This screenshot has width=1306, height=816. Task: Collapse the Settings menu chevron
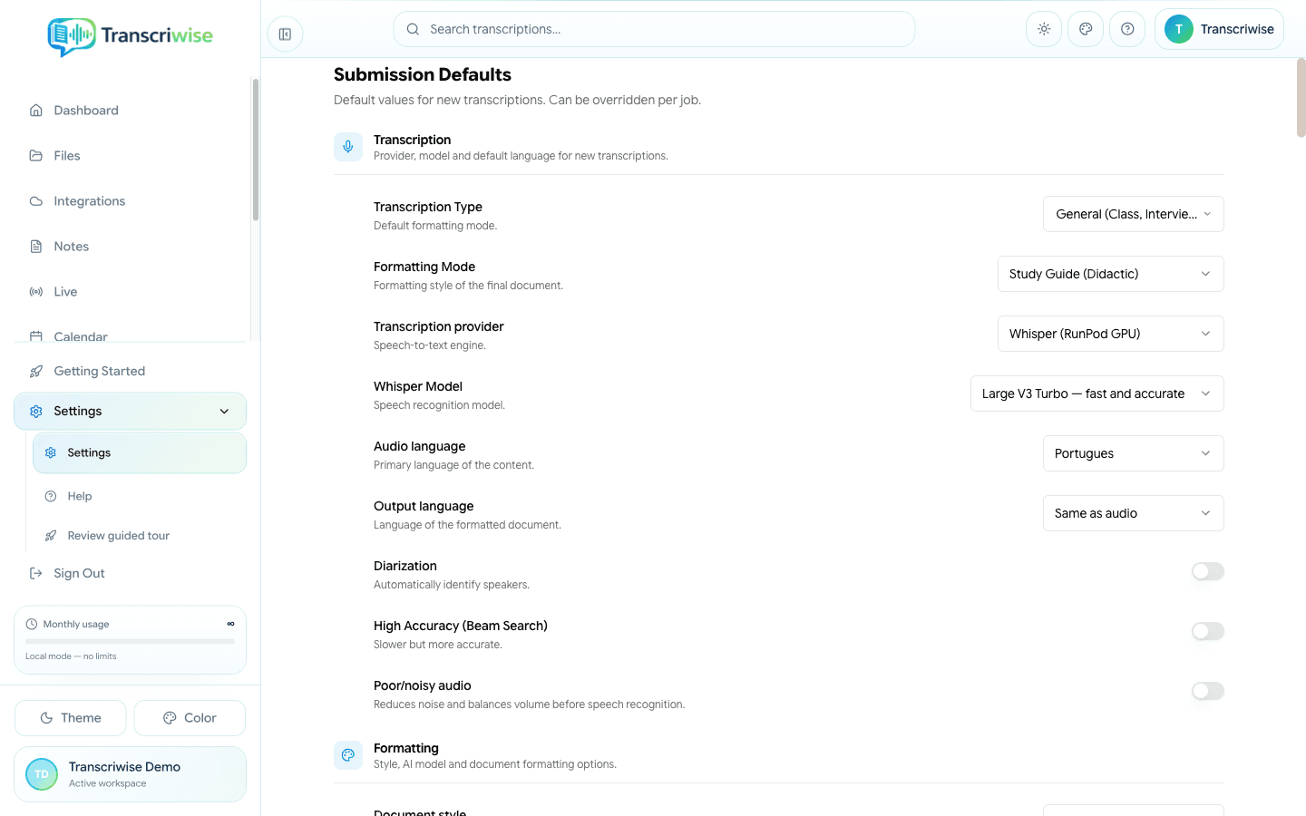(x=224, y=412)
